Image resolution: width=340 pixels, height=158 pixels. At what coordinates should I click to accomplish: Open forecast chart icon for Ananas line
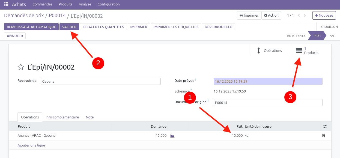pos(172,136)
